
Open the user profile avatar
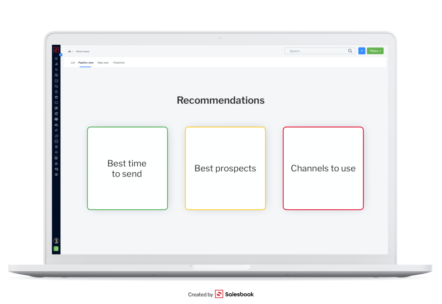56,241
